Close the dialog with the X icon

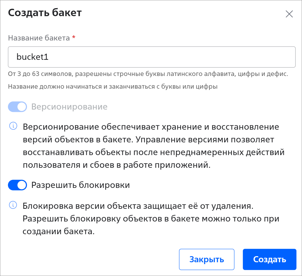coord(289,14)
